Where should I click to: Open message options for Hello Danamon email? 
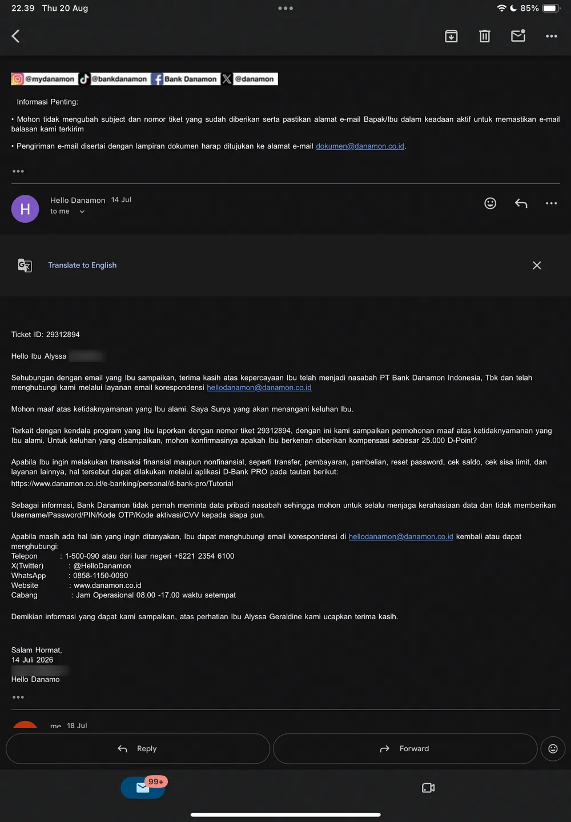(551, 203)
